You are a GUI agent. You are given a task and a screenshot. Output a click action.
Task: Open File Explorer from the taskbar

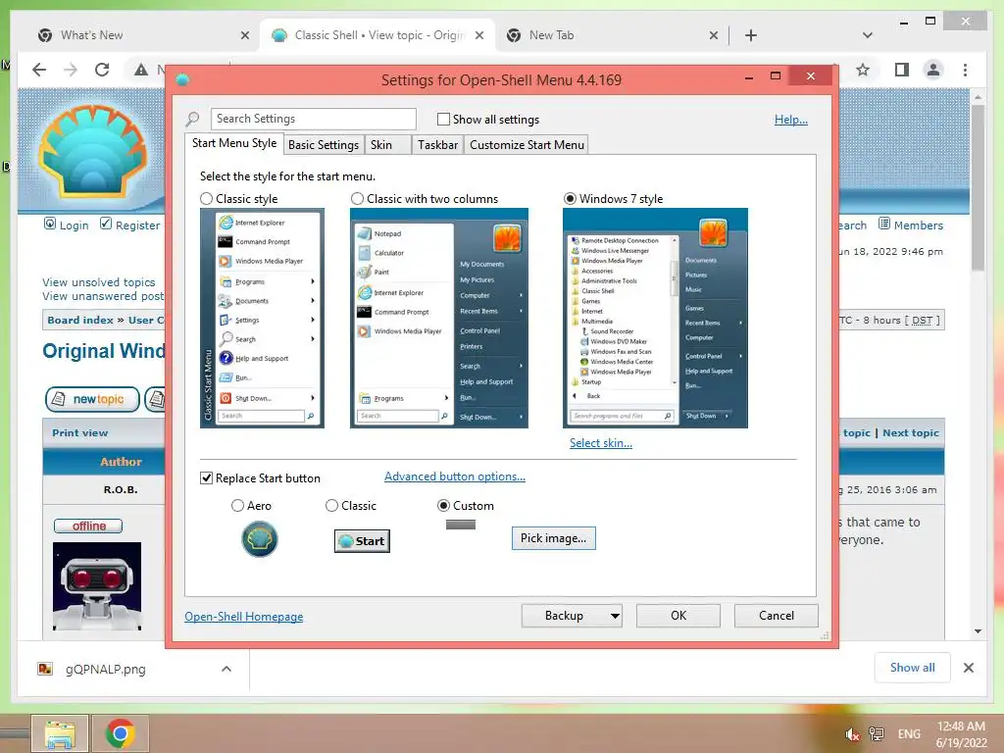60,733
